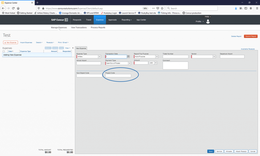Click into the Project Code field
260x156 pixels.
tap(118, 76)
